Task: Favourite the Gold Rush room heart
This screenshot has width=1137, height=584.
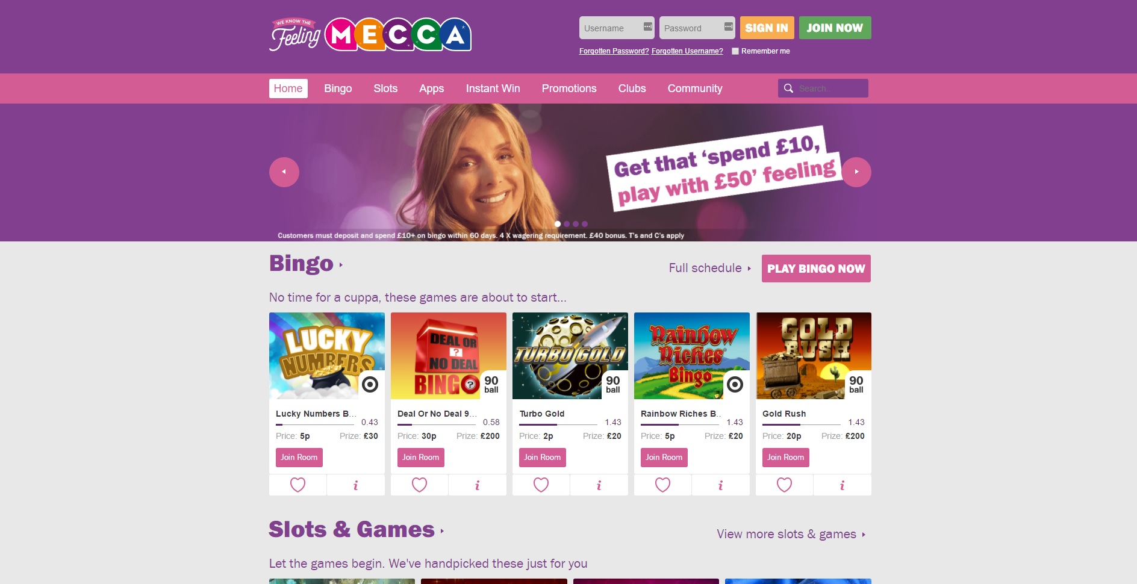Action: [x=784, y=485]
